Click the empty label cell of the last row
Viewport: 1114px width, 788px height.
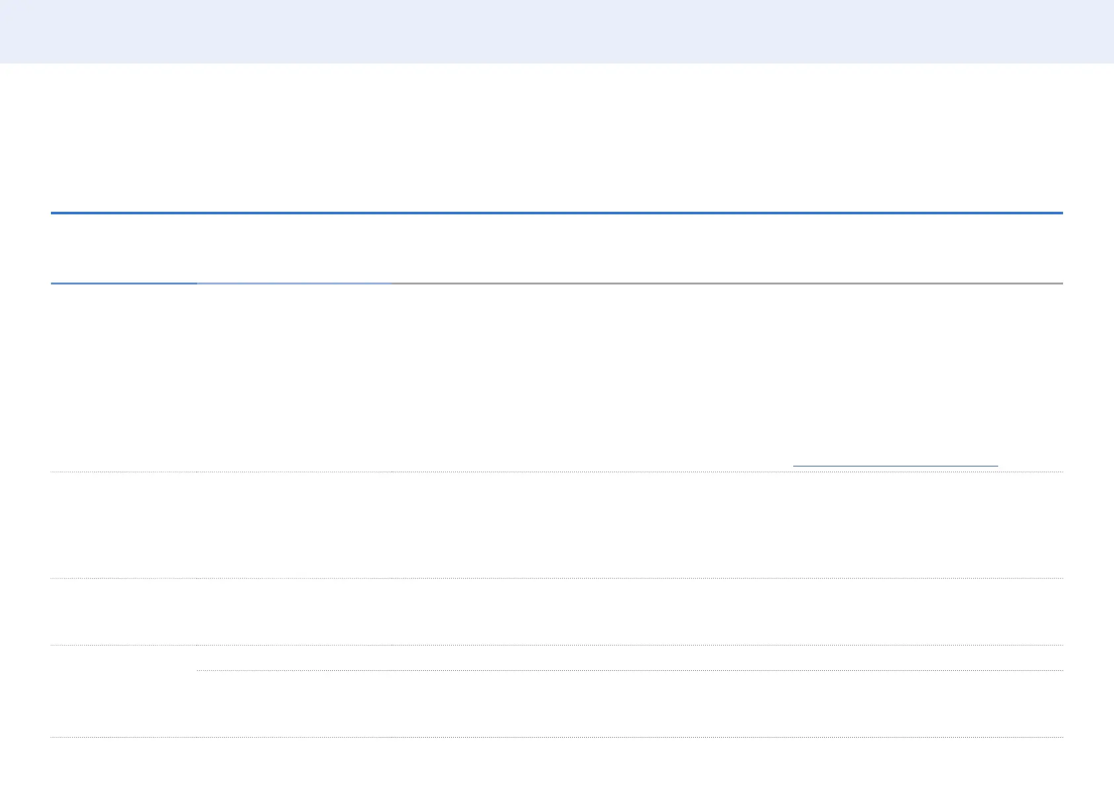(124, 691)
